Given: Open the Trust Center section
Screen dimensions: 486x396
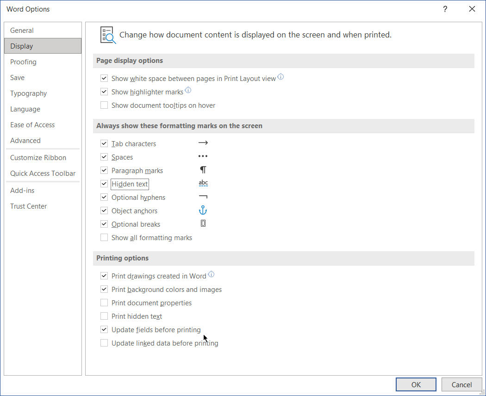Looking at the screenshot, I should click(29, 206).
